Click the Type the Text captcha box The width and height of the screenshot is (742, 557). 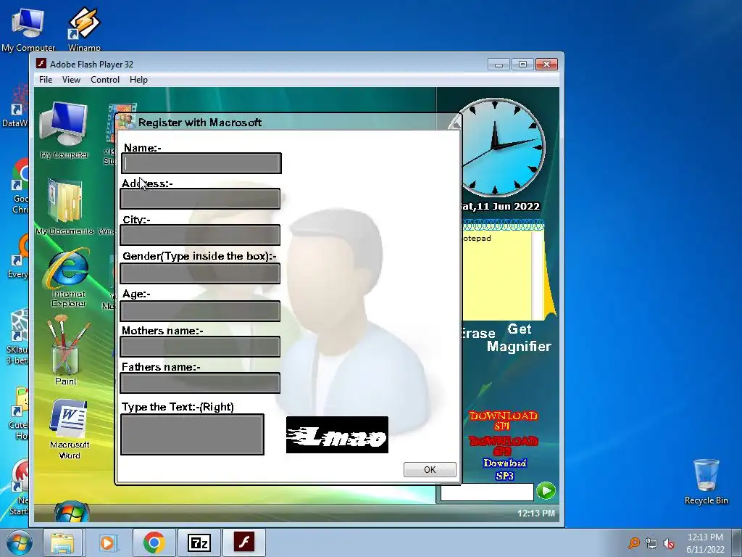coord(193,434)
